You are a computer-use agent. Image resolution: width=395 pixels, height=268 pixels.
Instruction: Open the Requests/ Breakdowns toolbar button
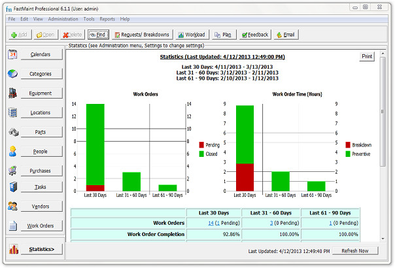143,35
